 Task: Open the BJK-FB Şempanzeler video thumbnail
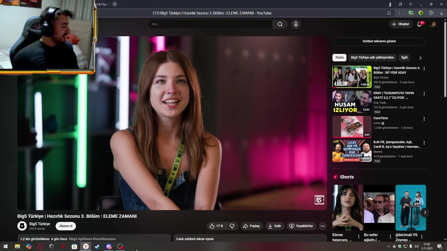point(352,151)
